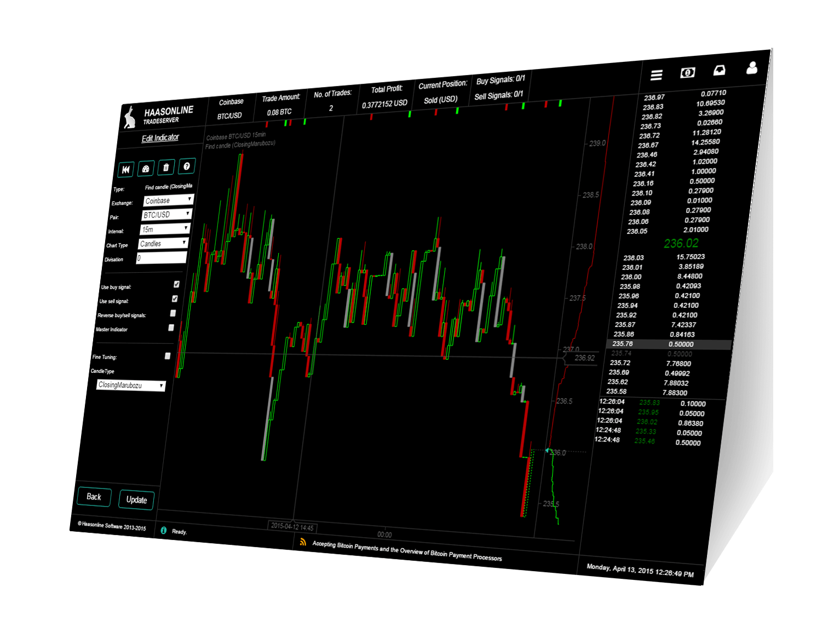
Task: Click the Sell Signals: 0/1 text
Action: (x=499, y=96)
